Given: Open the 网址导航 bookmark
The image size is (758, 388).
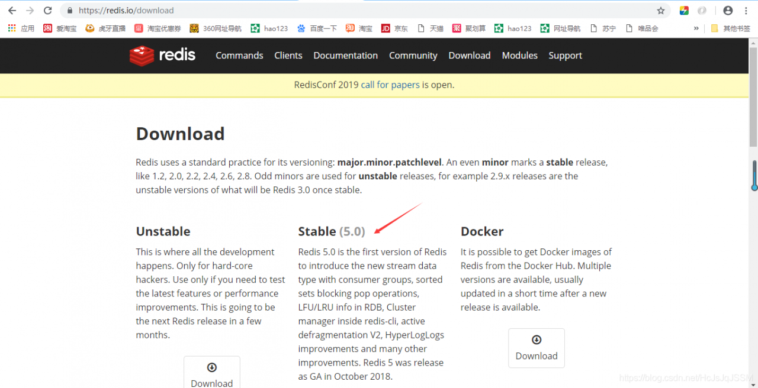Looking at the screenshot, I should point(561,28).
